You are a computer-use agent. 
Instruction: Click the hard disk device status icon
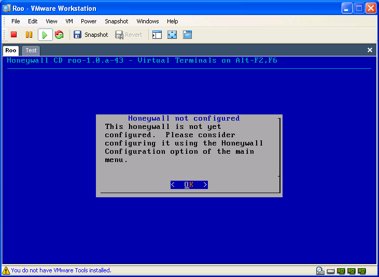331,271
